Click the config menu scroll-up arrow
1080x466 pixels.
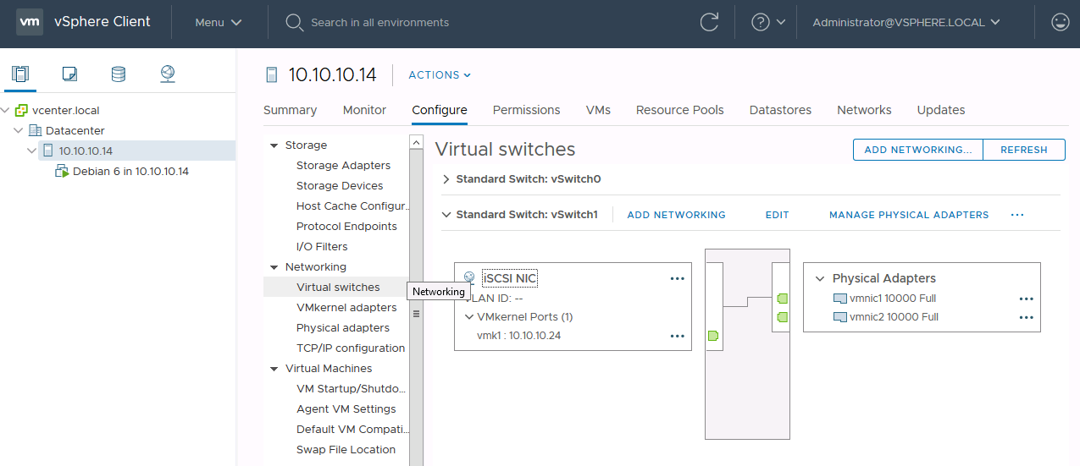416,142
